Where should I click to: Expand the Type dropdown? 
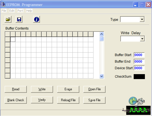(x=142, y=19)
